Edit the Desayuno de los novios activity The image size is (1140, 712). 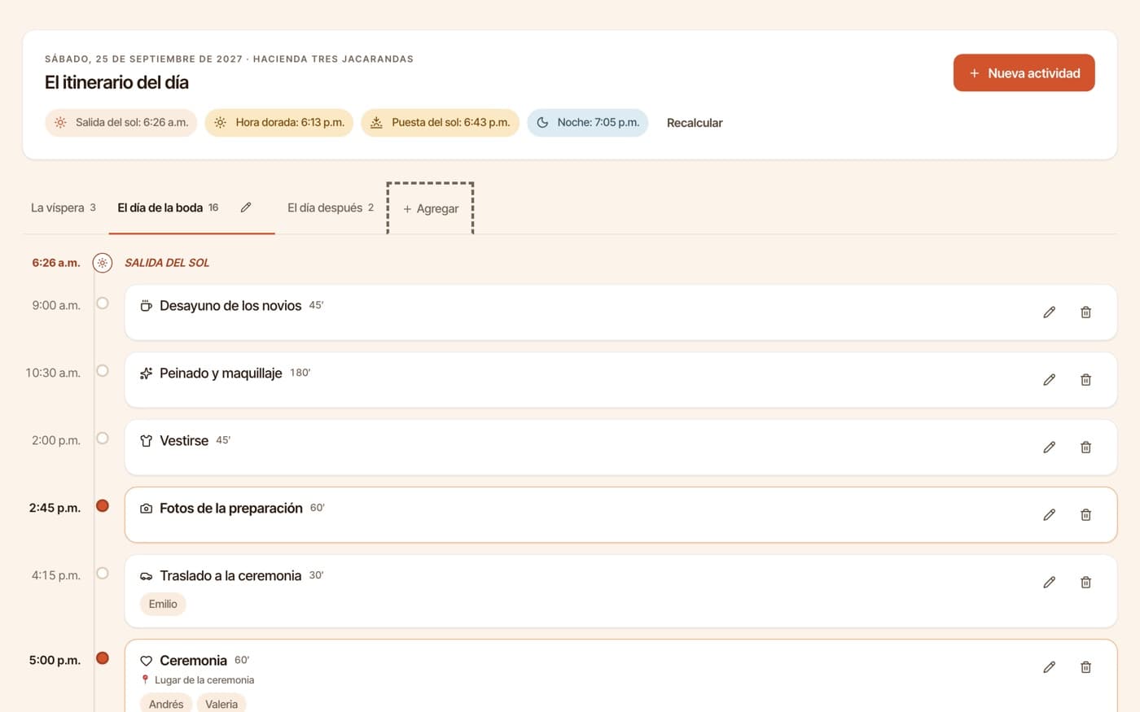tap(1049, 312)
